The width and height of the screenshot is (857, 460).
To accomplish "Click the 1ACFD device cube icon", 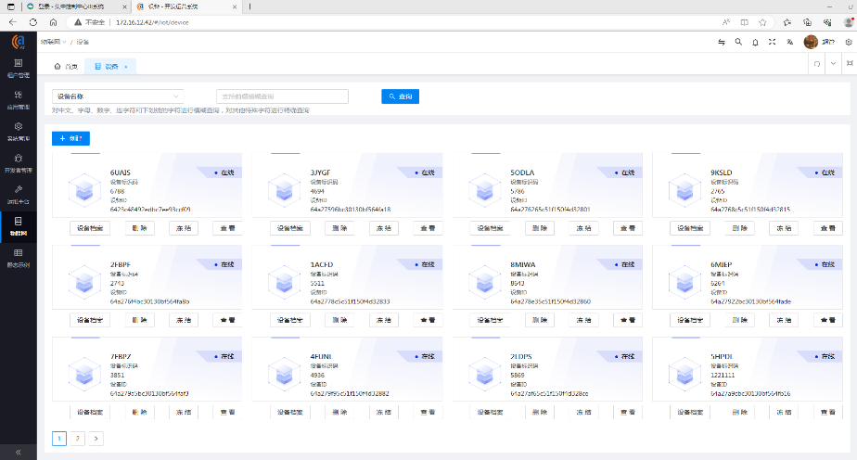I will tap(284, 282).
